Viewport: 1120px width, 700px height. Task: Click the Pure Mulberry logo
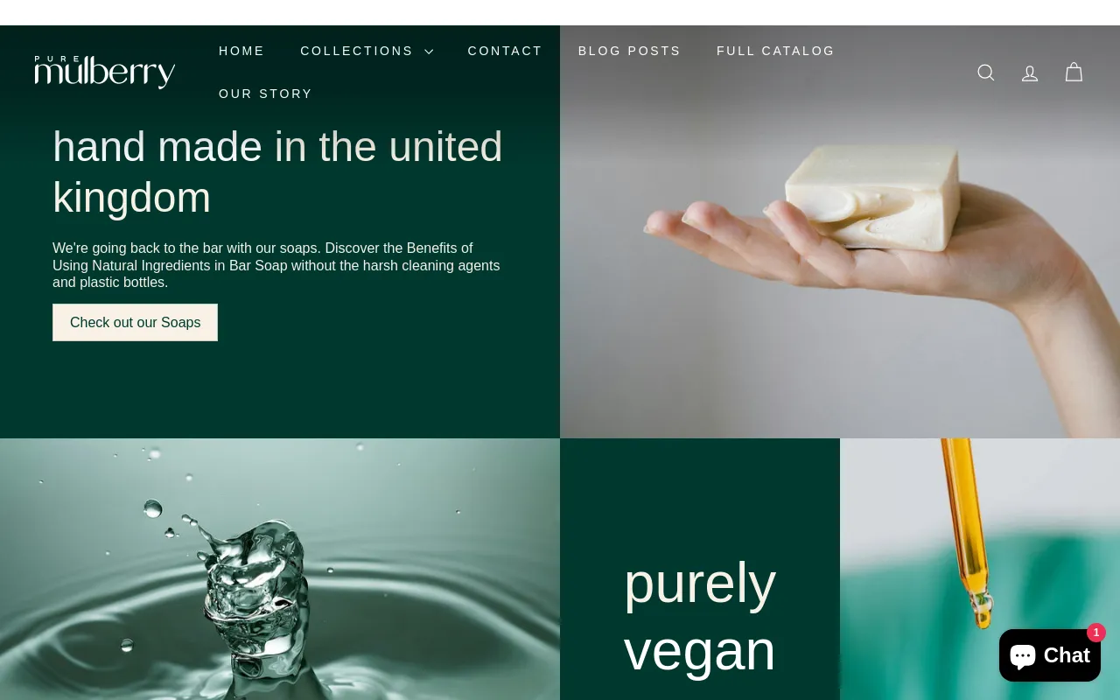(105, 72)
